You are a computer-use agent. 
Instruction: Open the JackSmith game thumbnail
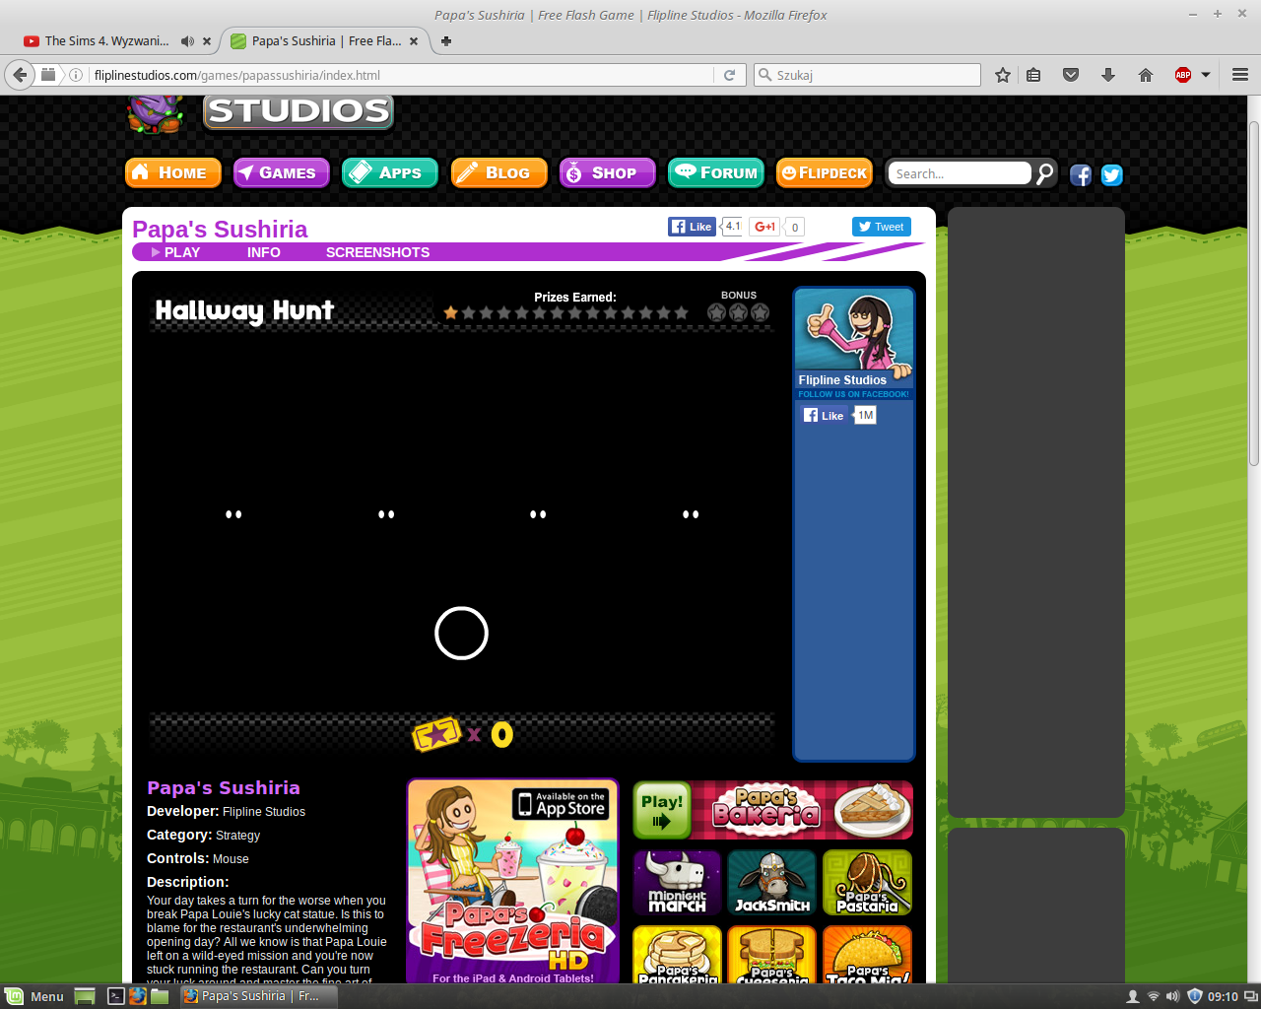click(772, 883)
